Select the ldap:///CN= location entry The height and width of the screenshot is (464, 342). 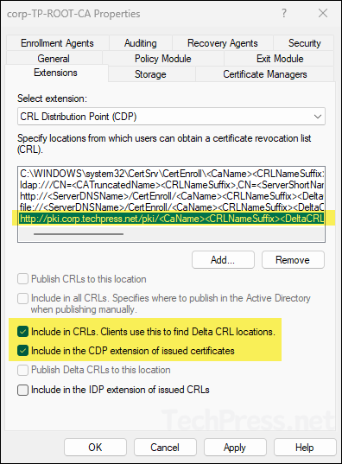click(172, 185)
